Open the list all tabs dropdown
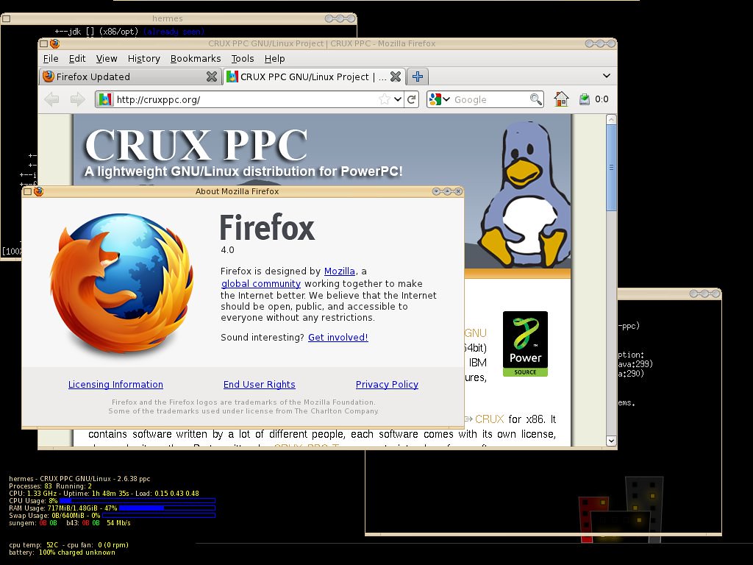753x565 pixels. 606,76
